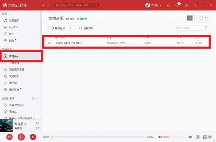Click now playing artist 周杰伦
Screen dimensions: 216x142
(18, 128)
